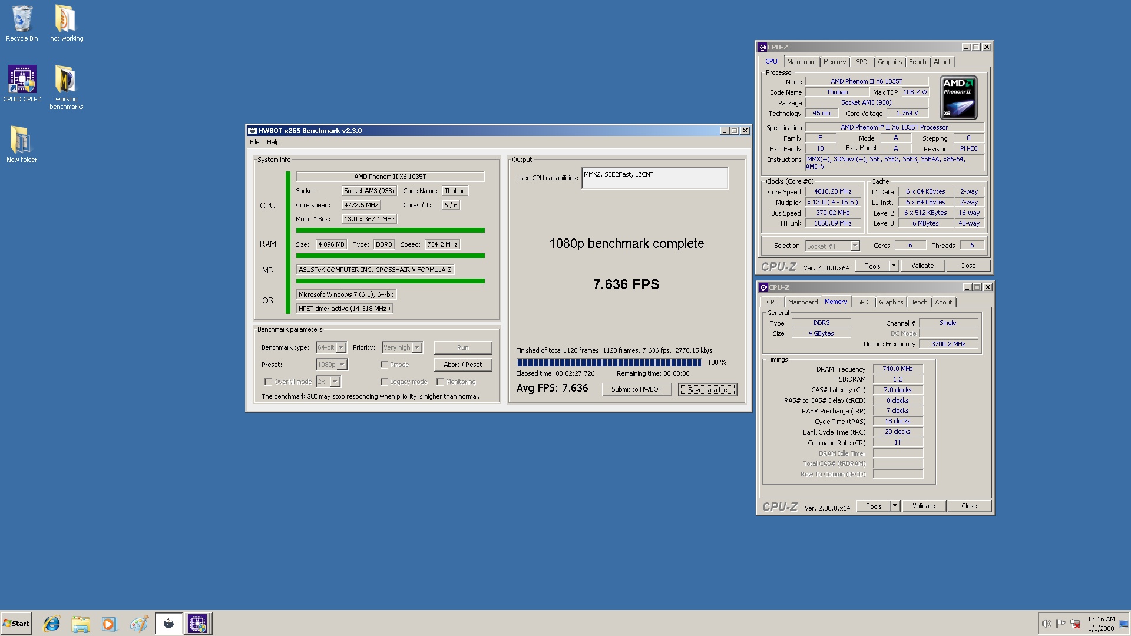The width and height of the screenshot is (1131, 636).
Task: Click the Core Speed 4810.23 MHz value
Action: click(x=832, y=191)
